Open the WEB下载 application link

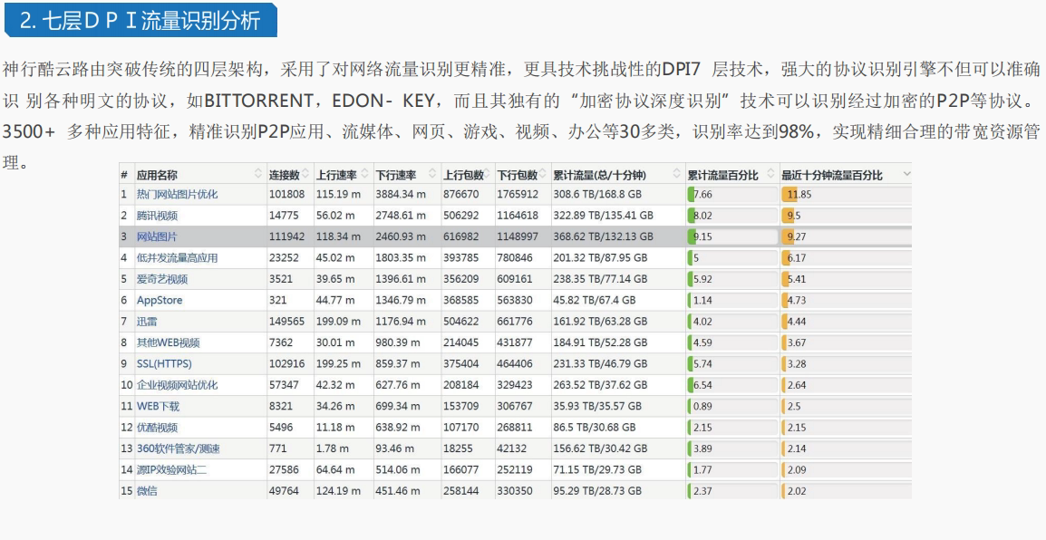tap(158, 406)
